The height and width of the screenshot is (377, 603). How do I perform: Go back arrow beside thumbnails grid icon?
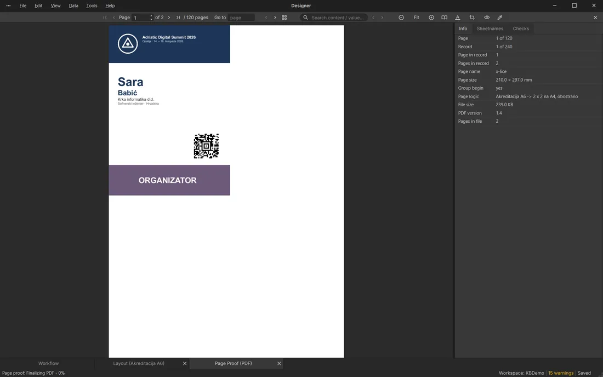(266, 18)
